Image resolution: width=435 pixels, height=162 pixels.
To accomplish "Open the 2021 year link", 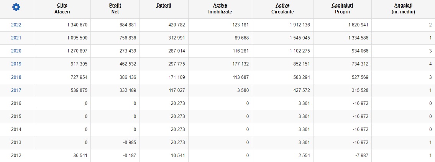I will point(16,38).
